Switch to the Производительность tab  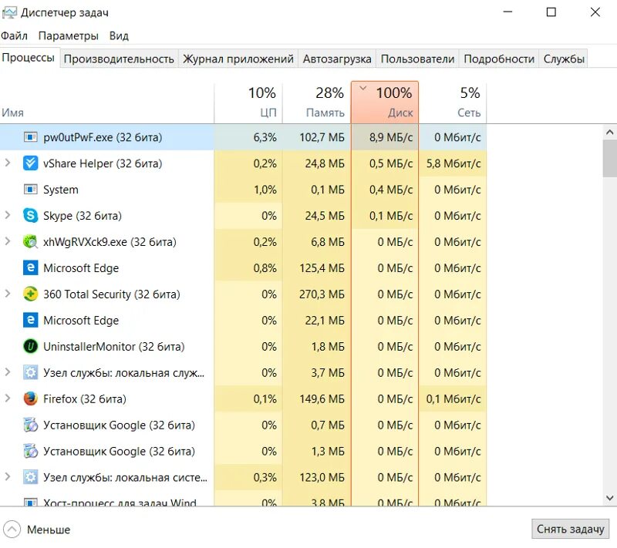point(119,59)
